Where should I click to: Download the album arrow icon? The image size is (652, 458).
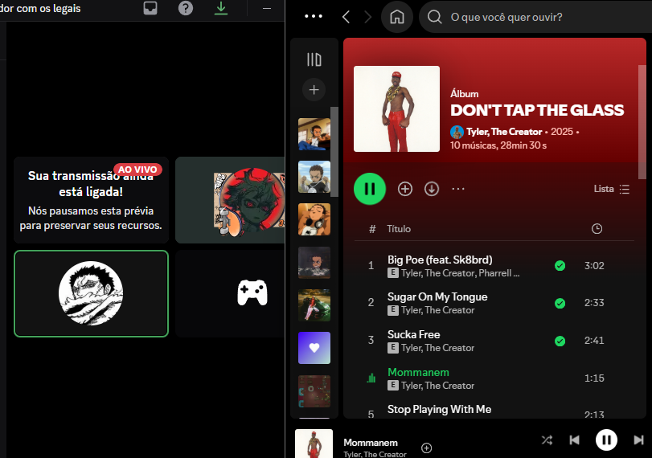[x=432, y=189]
